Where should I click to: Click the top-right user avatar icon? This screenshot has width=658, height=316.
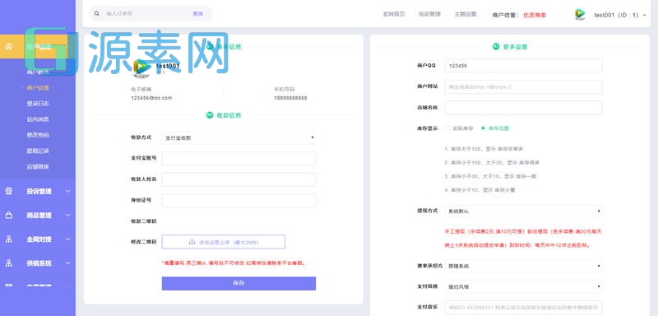pos(580,15)
